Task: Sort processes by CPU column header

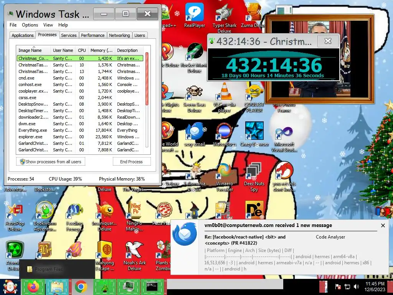Action: (82, 50)
